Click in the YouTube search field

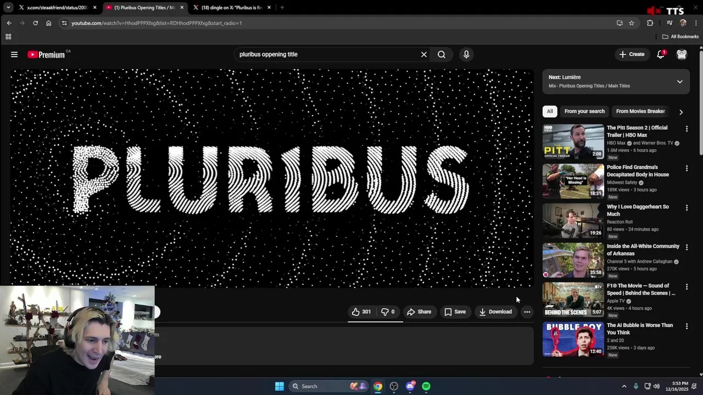[x=327, y=54]
